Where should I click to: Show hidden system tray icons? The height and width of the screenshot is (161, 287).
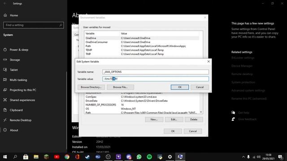tap(243, 157)
